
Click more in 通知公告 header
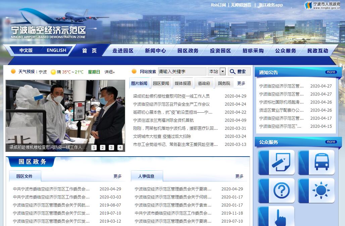pos(331,72)
